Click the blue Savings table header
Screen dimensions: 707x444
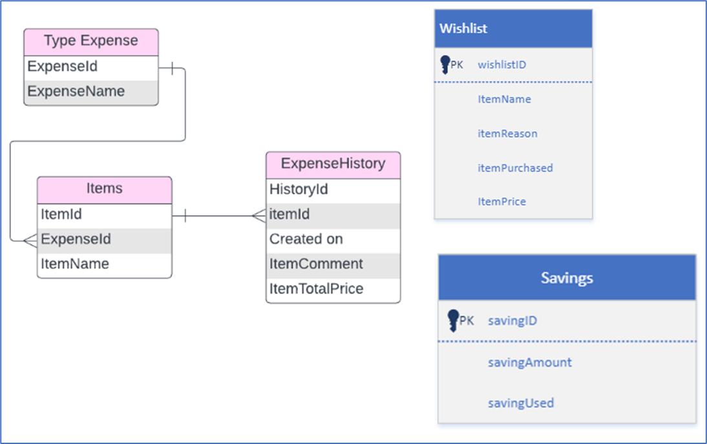tap(567, 278)
